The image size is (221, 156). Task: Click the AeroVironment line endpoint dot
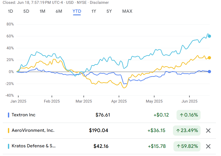tap(210, 58)
